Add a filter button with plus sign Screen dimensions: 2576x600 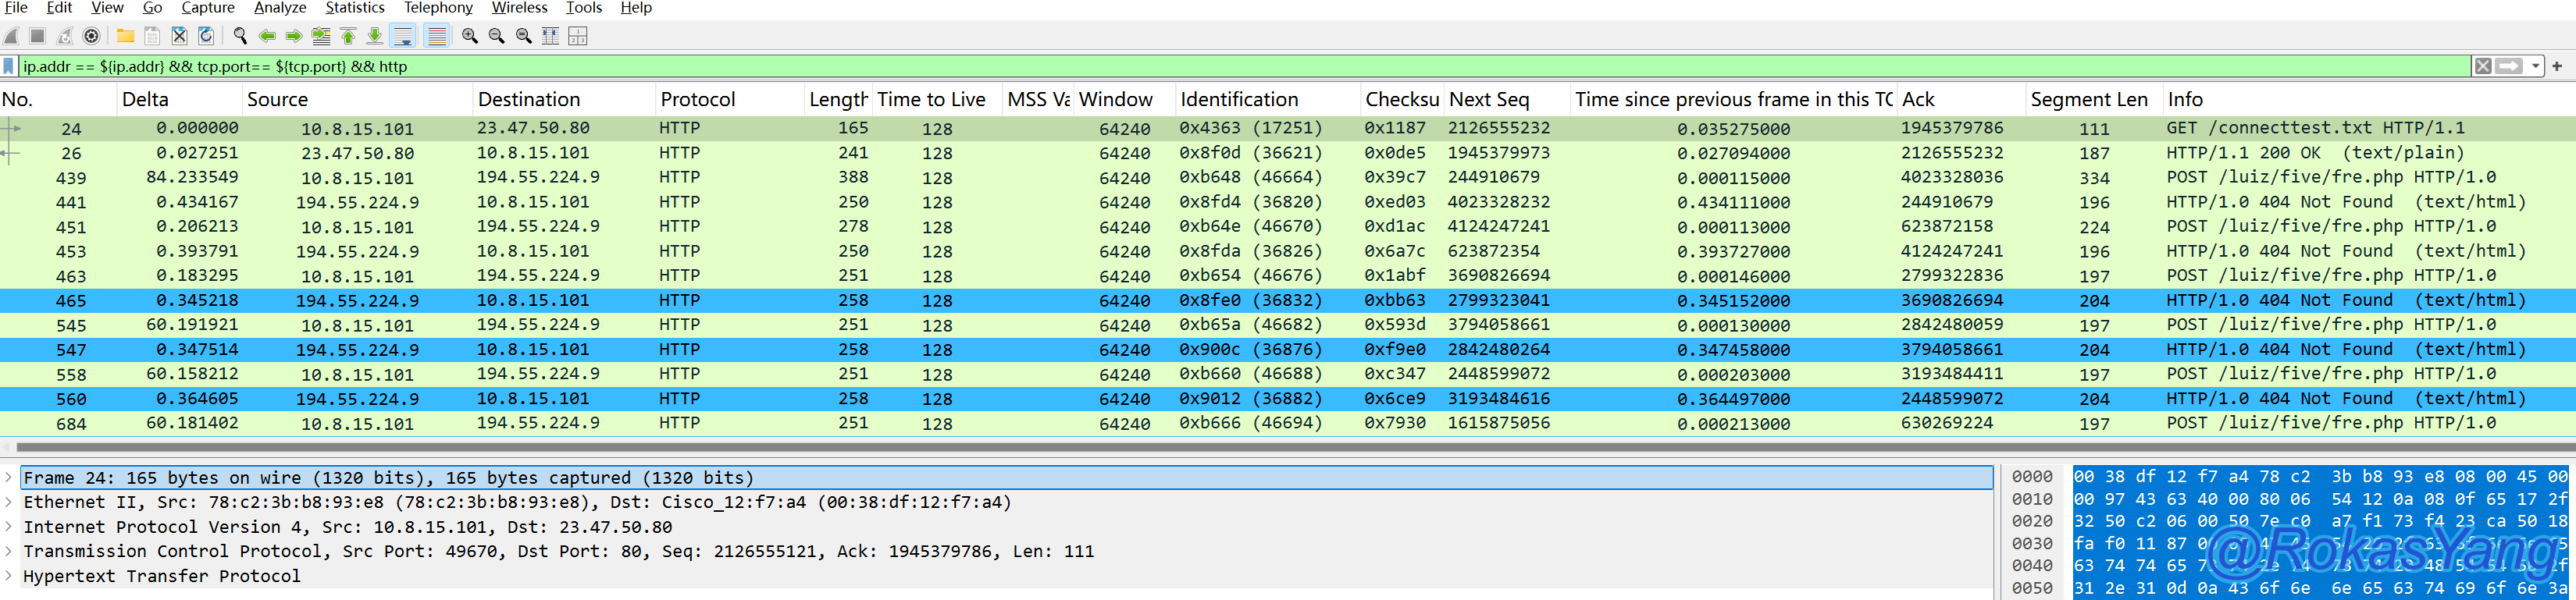[2557, 66]
